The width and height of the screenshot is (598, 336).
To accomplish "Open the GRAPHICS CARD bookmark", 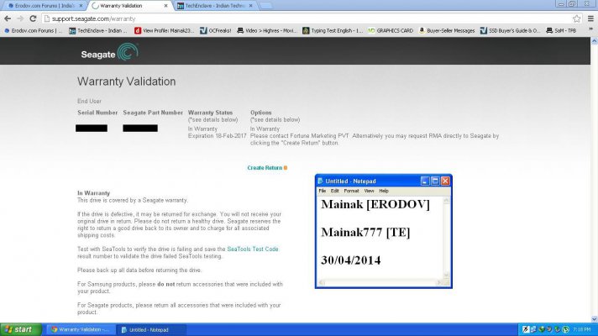I will [391, 30].
